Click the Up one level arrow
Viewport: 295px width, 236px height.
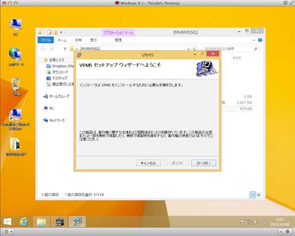pyautogui.click(x=65, y=49)
